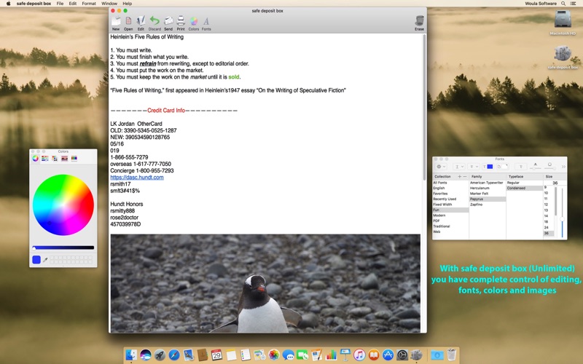Click the document vertical scrollbar
The image size is (583, 364).
[424, 108]
